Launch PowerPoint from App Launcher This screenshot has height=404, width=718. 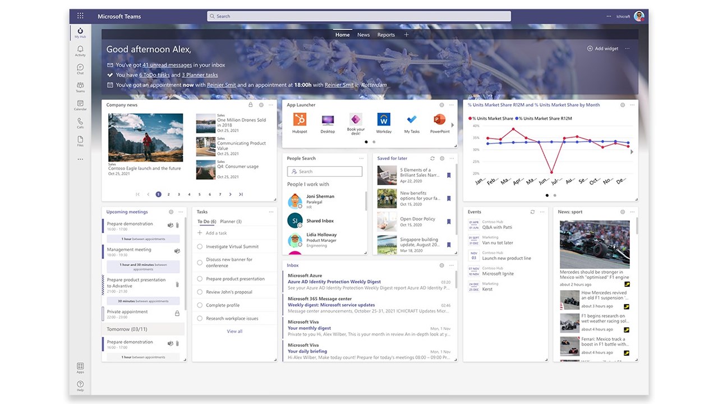point(440,123)
